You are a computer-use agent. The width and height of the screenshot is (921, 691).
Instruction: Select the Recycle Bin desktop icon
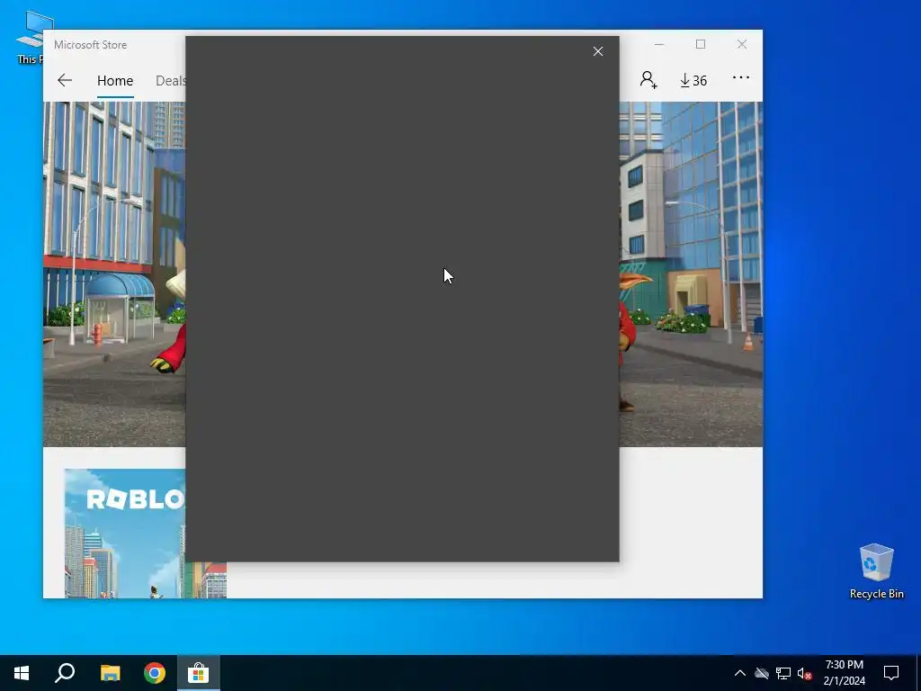(x=876, y=570)
